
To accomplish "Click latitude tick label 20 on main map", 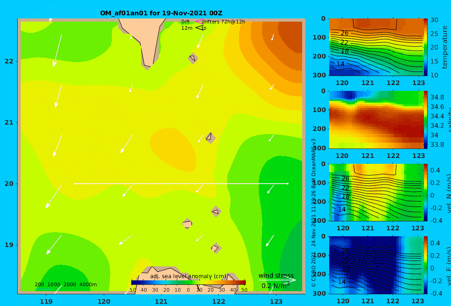I will pyautogui.click(x=9, y=184).
